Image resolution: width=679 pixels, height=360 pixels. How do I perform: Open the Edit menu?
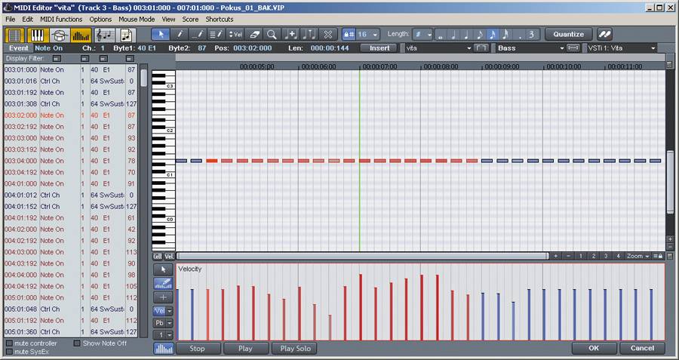[x=28, y=20]
